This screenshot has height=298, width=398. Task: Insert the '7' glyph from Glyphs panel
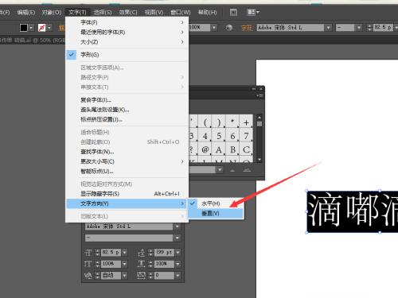click(246, 136)
